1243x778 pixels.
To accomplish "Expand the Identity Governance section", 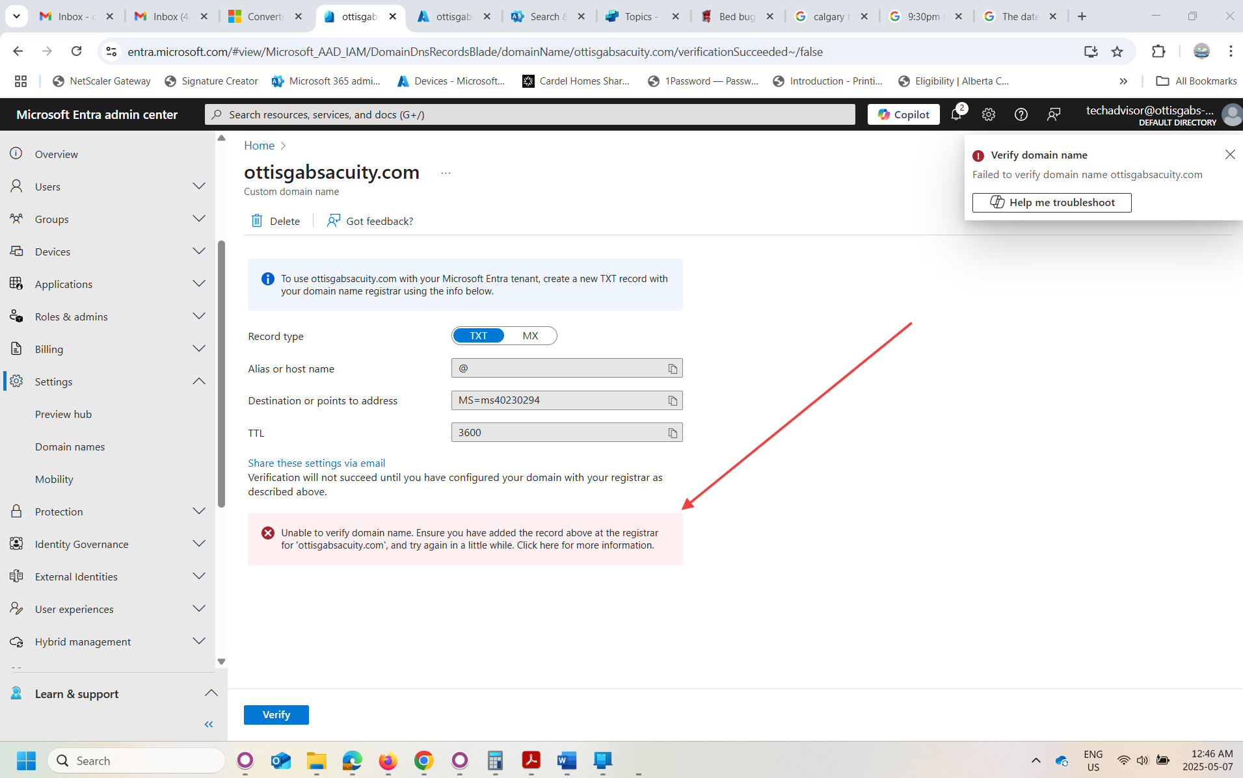I will (x=199, y=544).
